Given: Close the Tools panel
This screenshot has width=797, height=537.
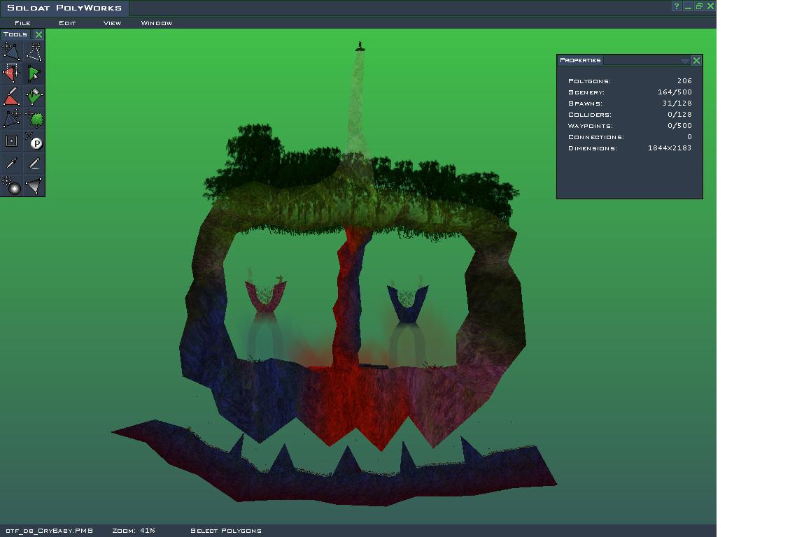Looking at the screenshot, I should pyautogui.click(x=38, y=34).
